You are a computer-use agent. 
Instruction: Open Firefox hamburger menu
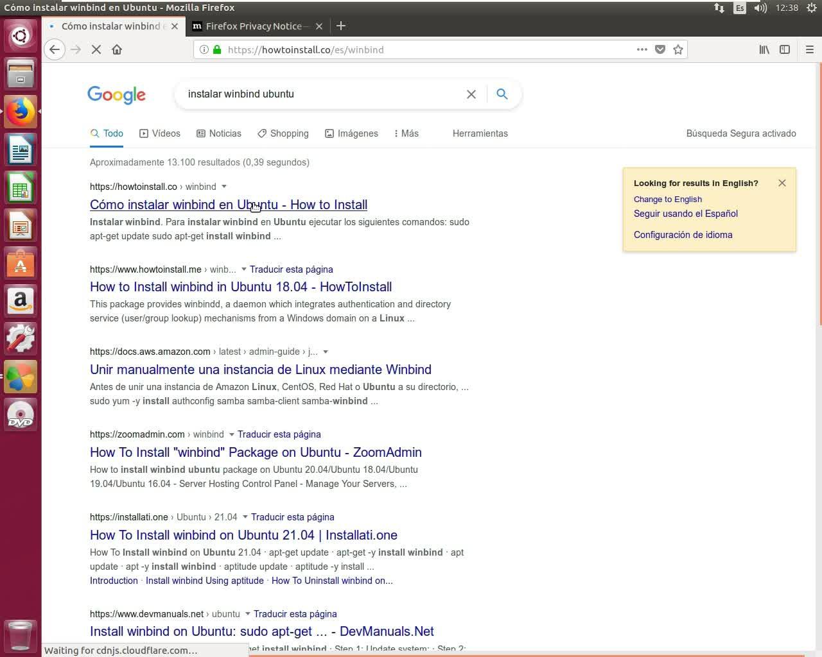[809, 49]
